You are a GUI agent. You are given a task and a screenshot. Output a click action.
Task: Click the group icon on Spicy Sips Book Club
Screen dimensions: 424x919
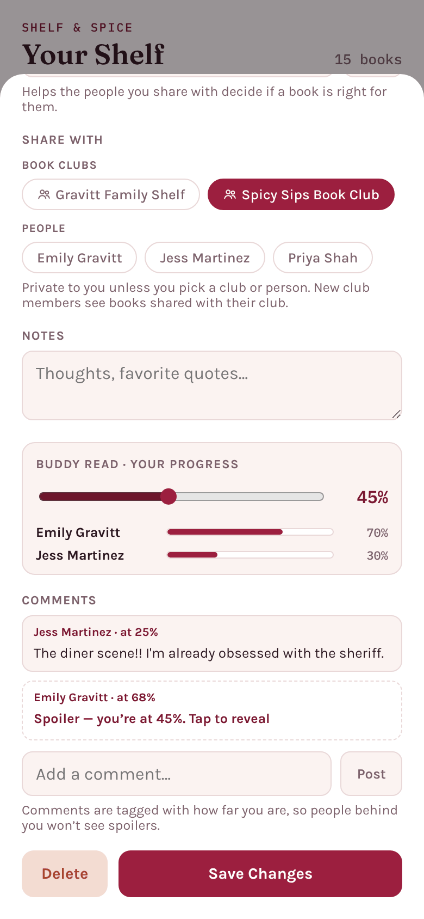coord(230,194)
